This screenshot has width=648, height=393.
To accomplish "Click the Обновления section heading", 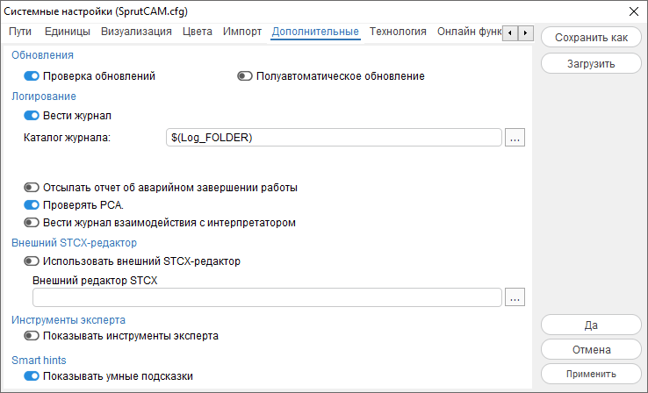I will coord(42,55).
